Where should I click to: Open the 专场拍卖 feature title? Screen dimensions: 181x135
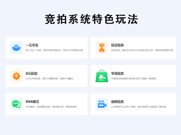pyautogui.click(x=117, y=73)
